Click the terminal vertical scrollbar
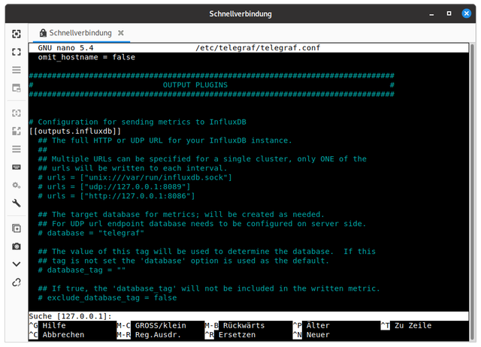481x347 pixels. (x=473, y=192)
